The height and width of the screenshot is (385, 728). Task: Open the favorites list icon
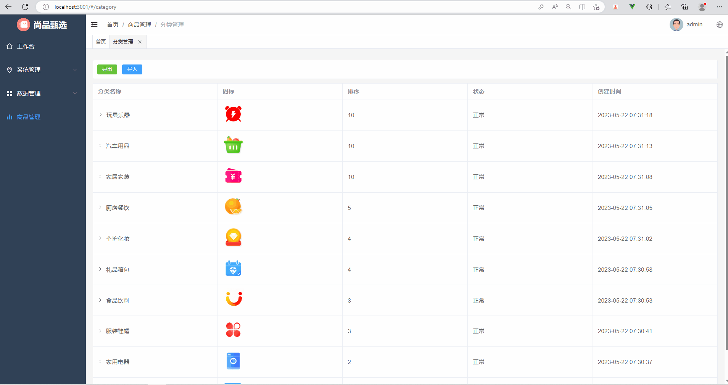pos(668,7)
